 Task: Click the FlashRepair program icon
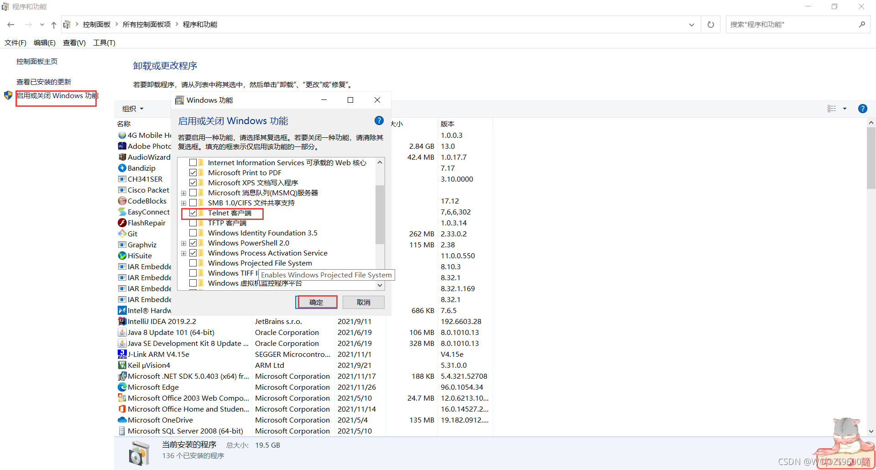122,223
